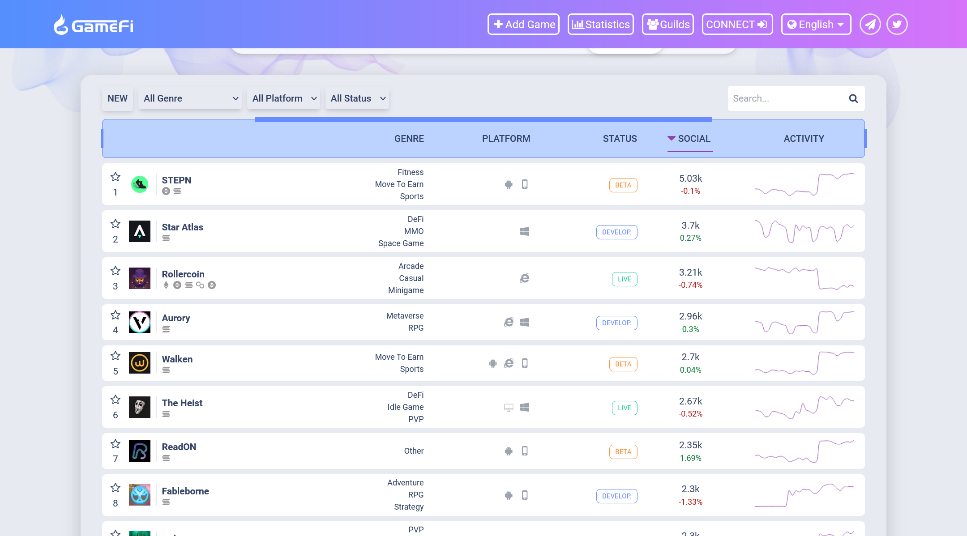Image resolution: width=967 pixels, height=536 pixels.
Task: Click the Aurory game logo
Action: click(x=140, y=322)
